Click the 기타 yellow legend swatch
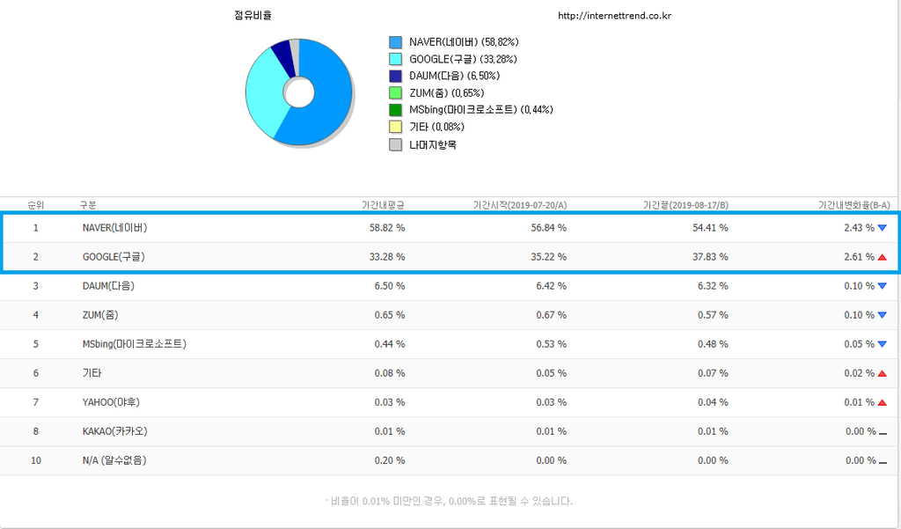Image resolution: width=901 pixels, height=529 pixels. (395, 127)
